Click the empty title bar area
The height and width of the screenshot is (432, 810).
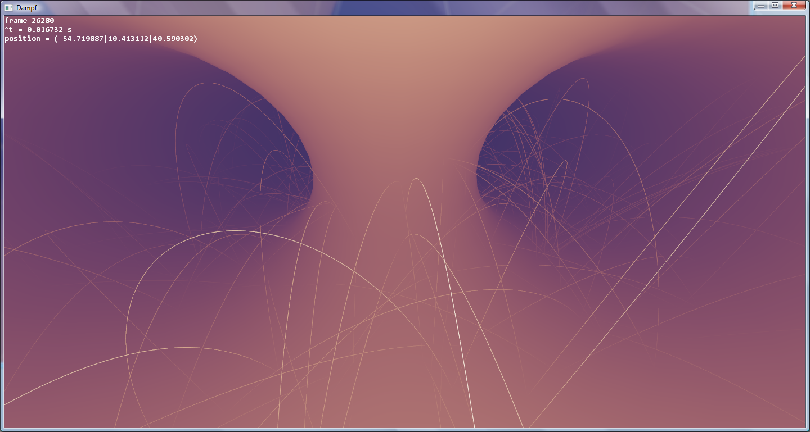[x=394, y=7]
